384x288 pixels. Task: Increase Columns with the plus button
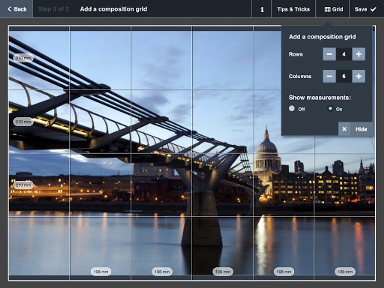click(x=358, y=76)
